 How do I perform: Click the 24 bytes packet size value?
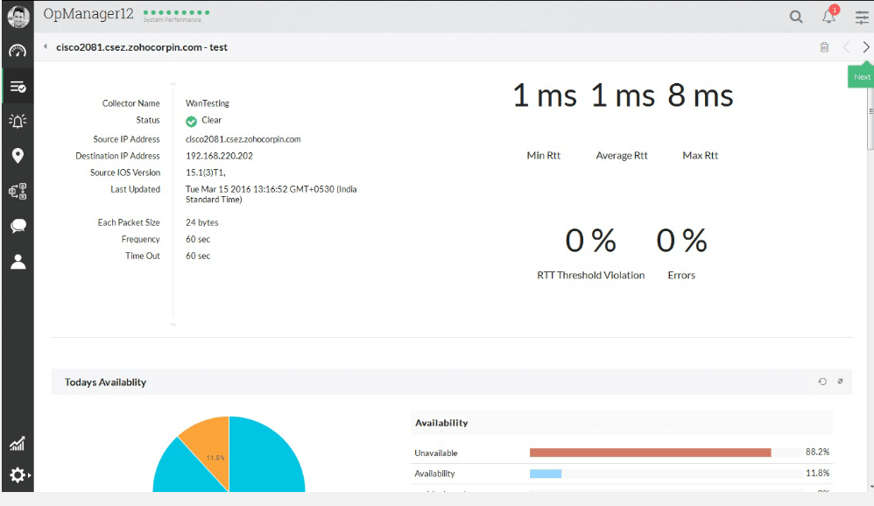(201, 222)
